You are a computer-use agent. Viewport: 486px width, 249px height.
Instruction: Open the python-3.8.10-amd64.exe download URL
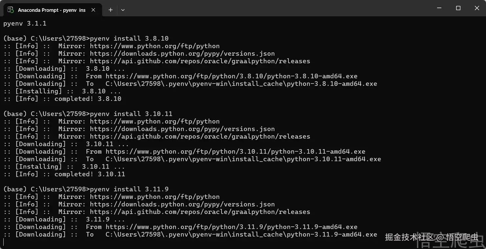tap(231, 76)
